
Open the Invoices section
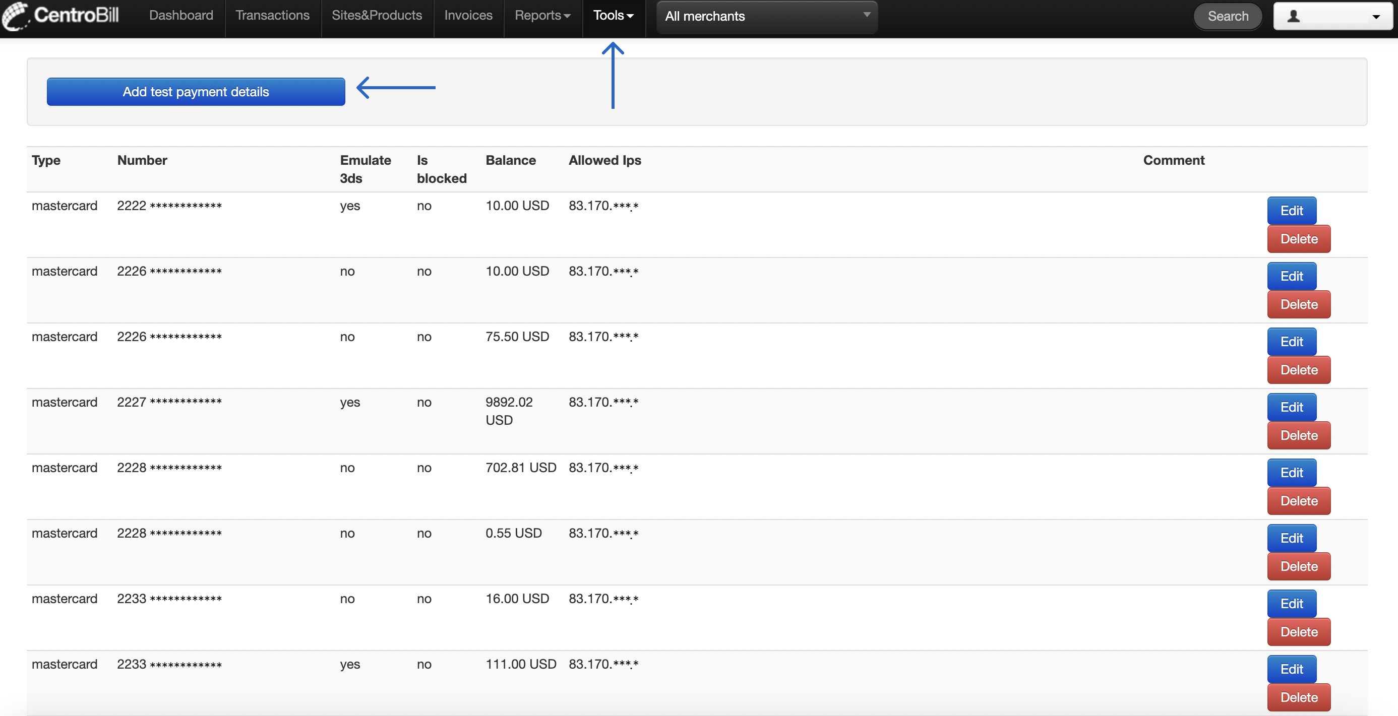(x=468, y=15)
